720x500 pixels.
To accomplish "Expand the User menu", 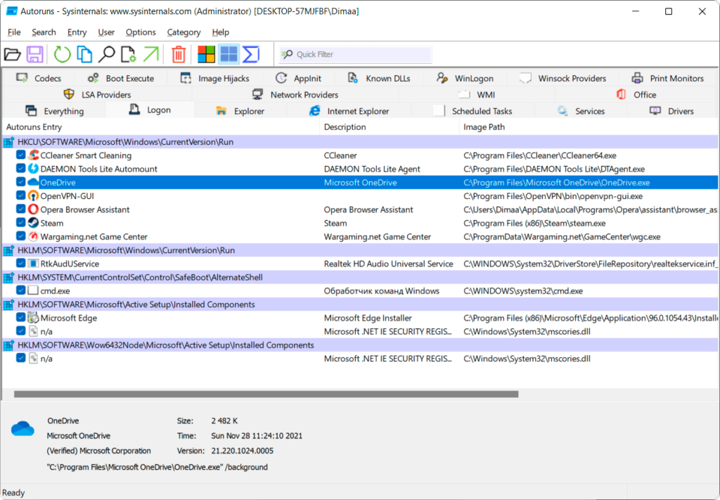I will coord(106,32).
